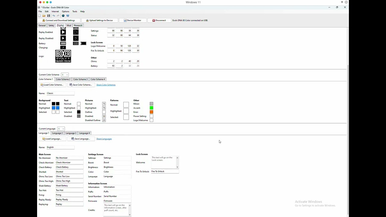Switch to the Research tab

coord(78,26)
